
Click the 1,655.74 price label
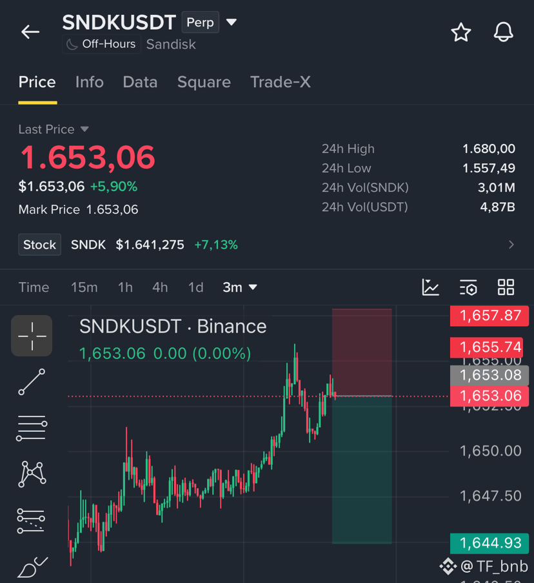coord(486,347)
